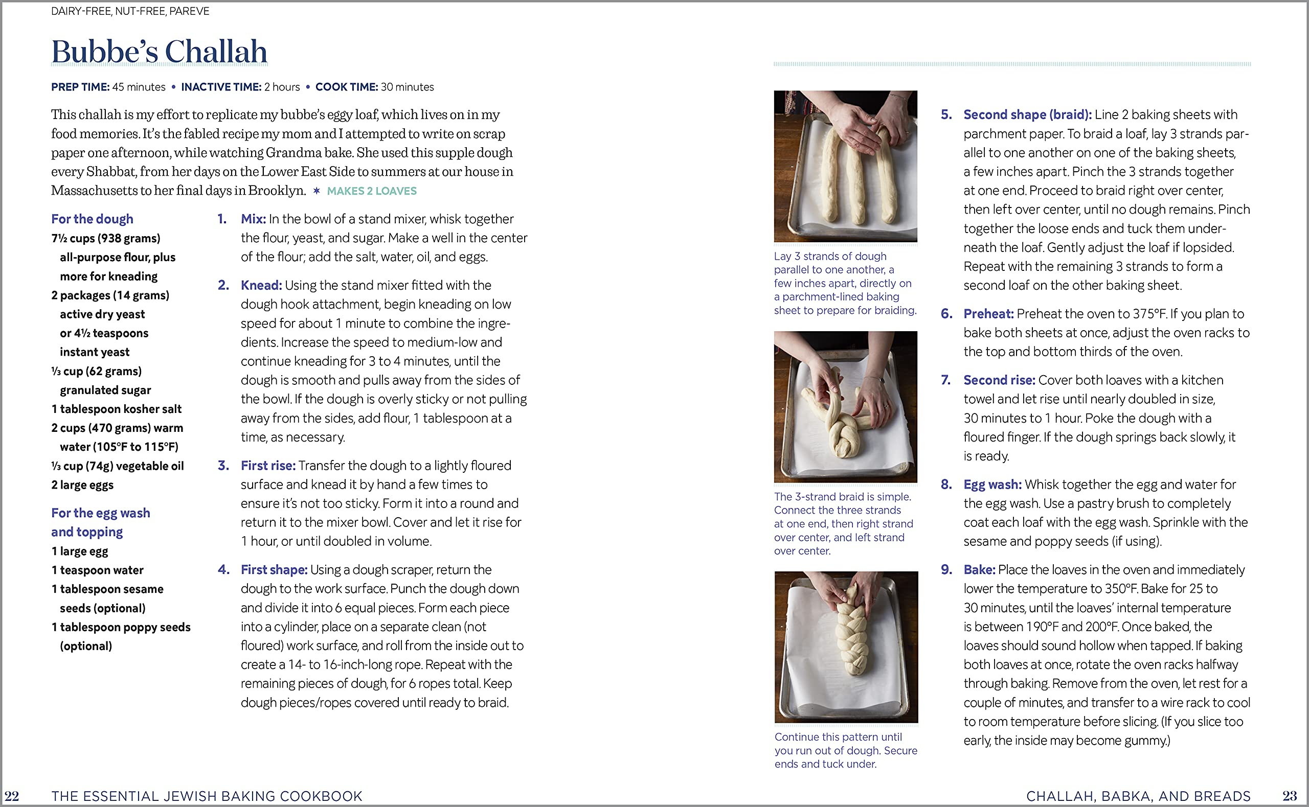
Task: Click the 'First rise:' step label
Action: coord(268,466)
